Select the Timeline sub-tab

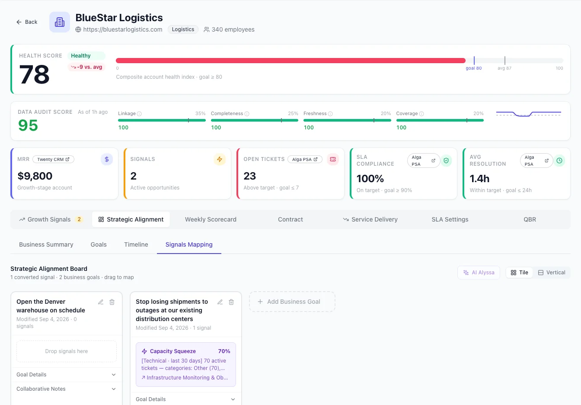coord(136,244)
